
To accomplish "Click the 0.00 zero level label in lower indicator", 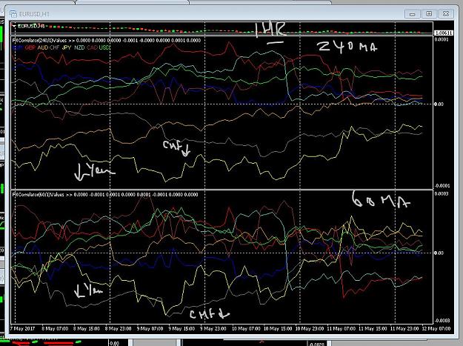I will click(439, 253).
